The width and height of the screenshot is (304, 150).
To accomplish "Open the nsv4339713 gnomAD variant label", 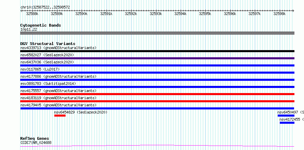I will pyautogui.click(x=58, y=48).
